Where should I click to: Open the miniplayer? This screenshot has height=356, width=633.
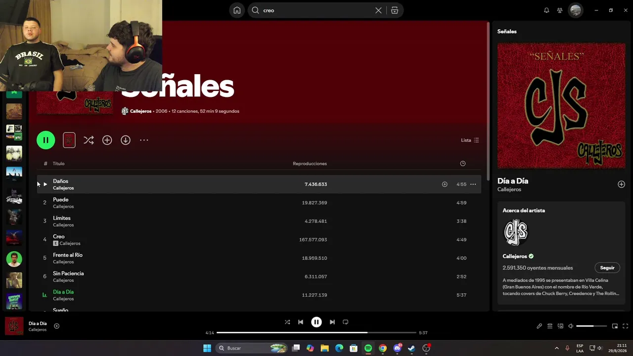point(615,326)
